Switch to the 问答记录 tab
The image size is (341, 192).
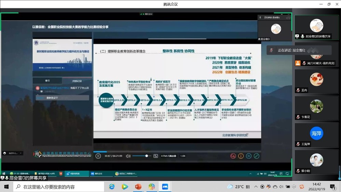point(77,81)
